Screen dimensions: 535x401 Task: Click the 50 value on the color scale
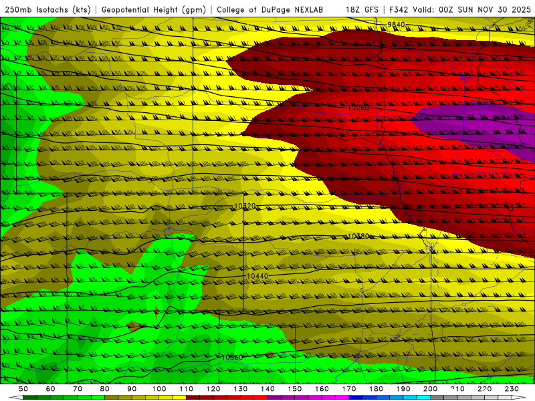coord(23,389)
